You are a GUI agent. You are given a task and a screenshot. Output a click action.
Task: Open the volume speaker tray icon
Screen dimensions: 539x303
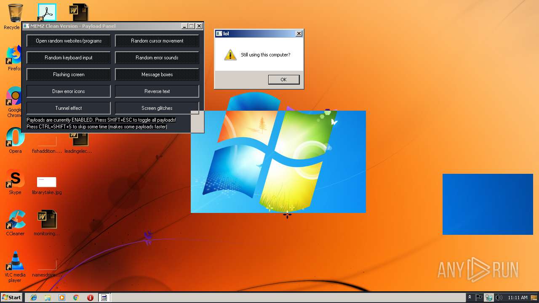tap(499, 298)
